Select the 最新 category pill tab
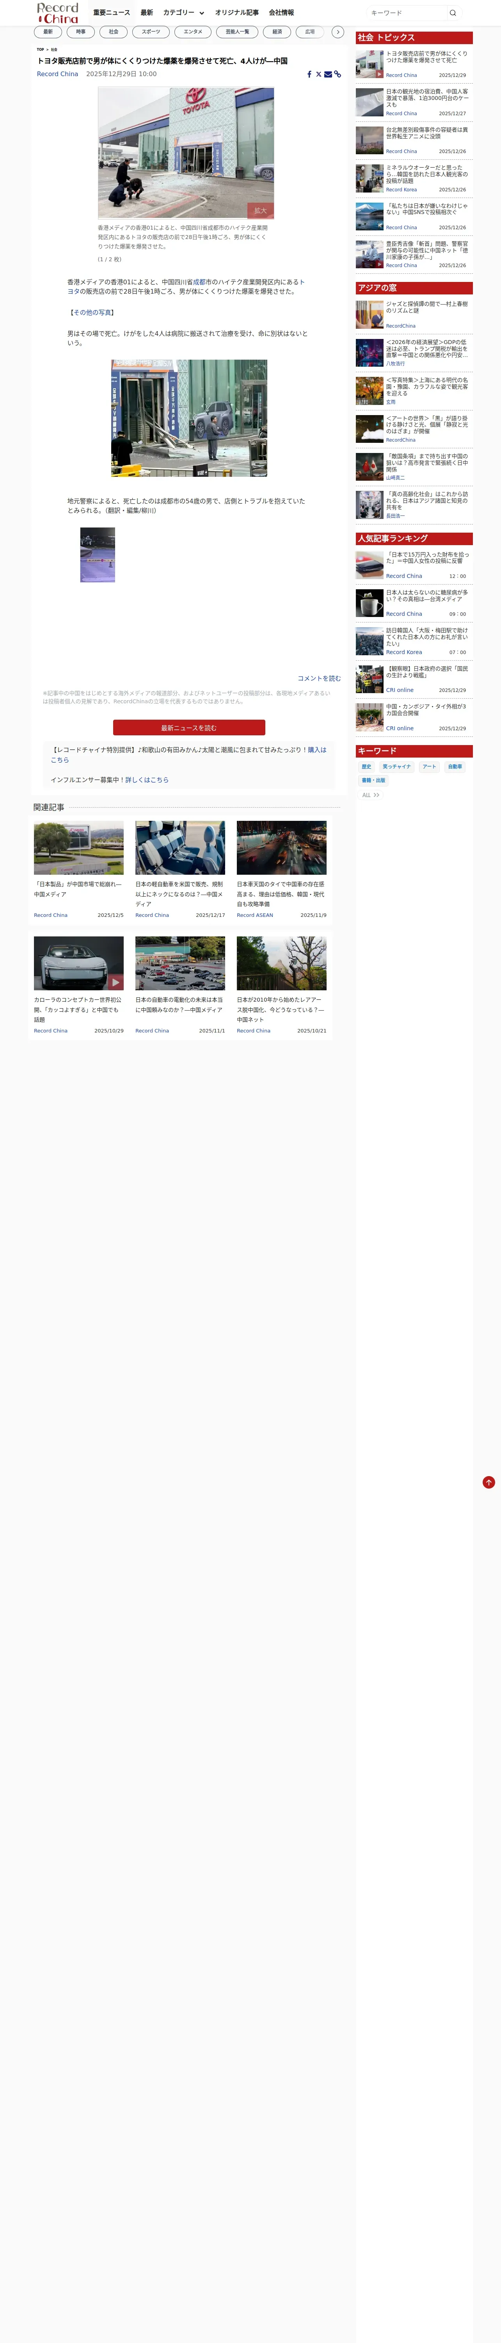The image size is (501, 2343). coord(48,32)
